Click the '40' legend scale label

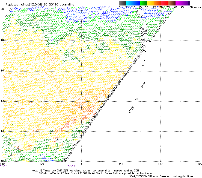[x=175, y=7]
